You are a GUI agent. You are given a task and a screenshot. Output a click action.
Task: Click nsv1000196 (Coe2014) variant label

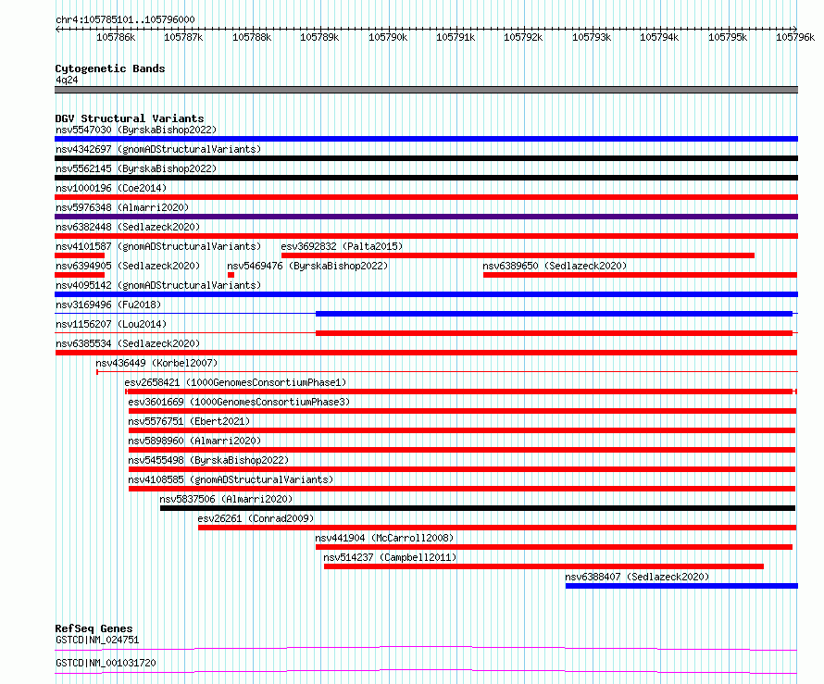pos(111,188)
